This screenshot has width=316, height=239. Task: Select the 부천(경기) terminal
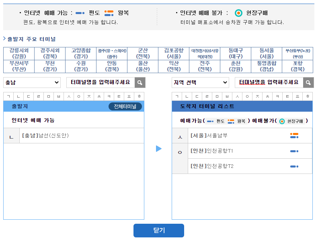[50, 66]
